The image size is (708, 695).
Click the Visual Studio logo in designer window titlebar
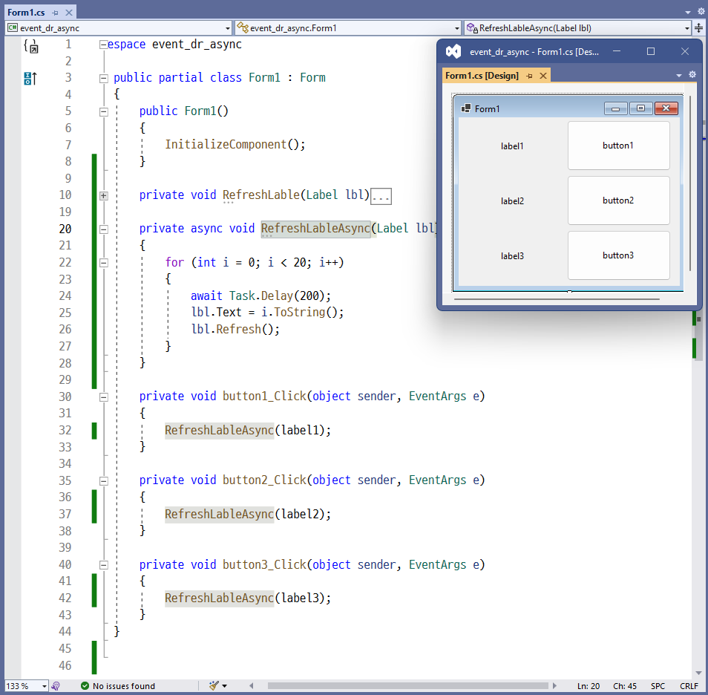(453, 51)
